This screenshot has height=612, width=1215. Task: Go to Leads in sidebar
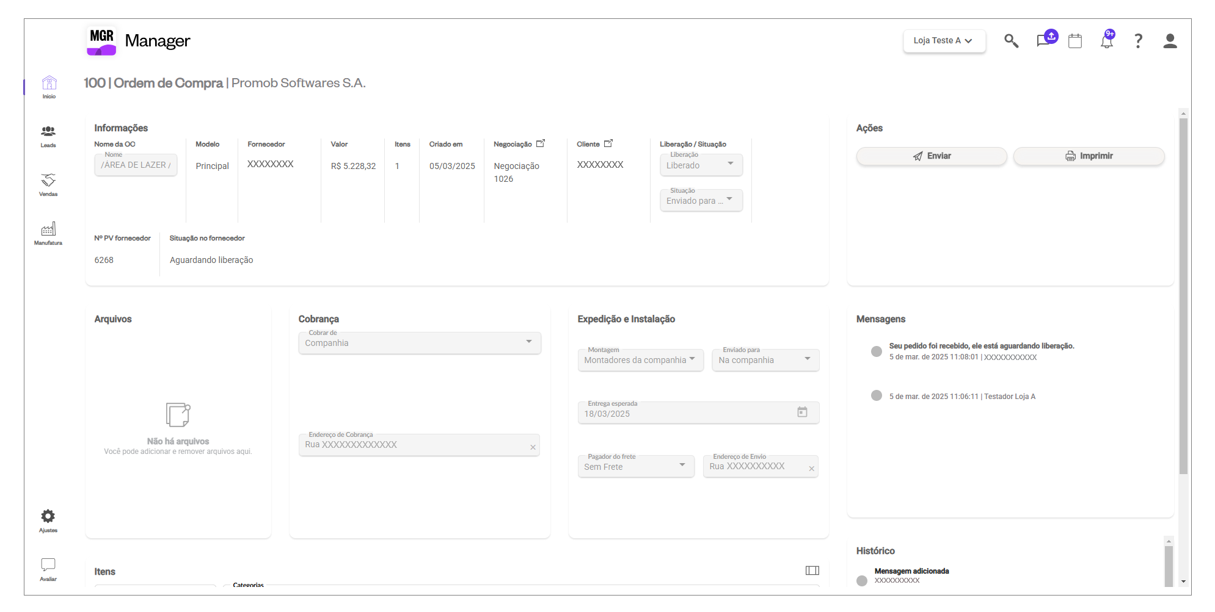coord(48,136)
